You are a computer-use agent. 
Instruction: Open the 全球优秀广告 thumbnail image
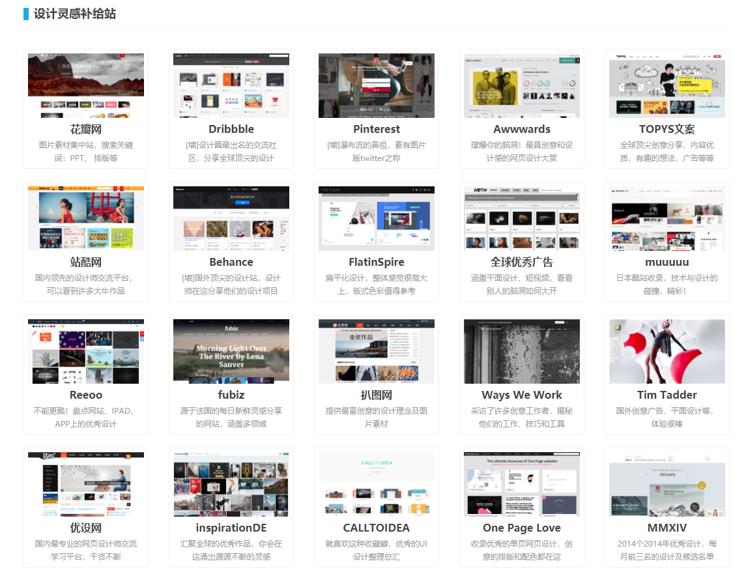tap(522, 218)
